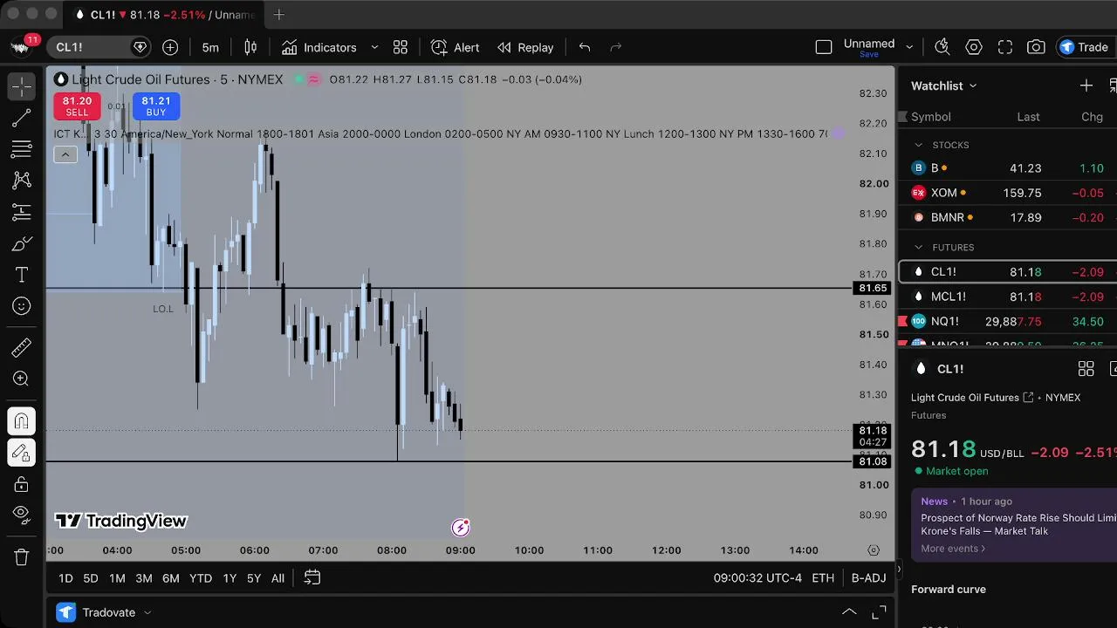
Task: Open the candle chart type menu
Action: point(250,47)
